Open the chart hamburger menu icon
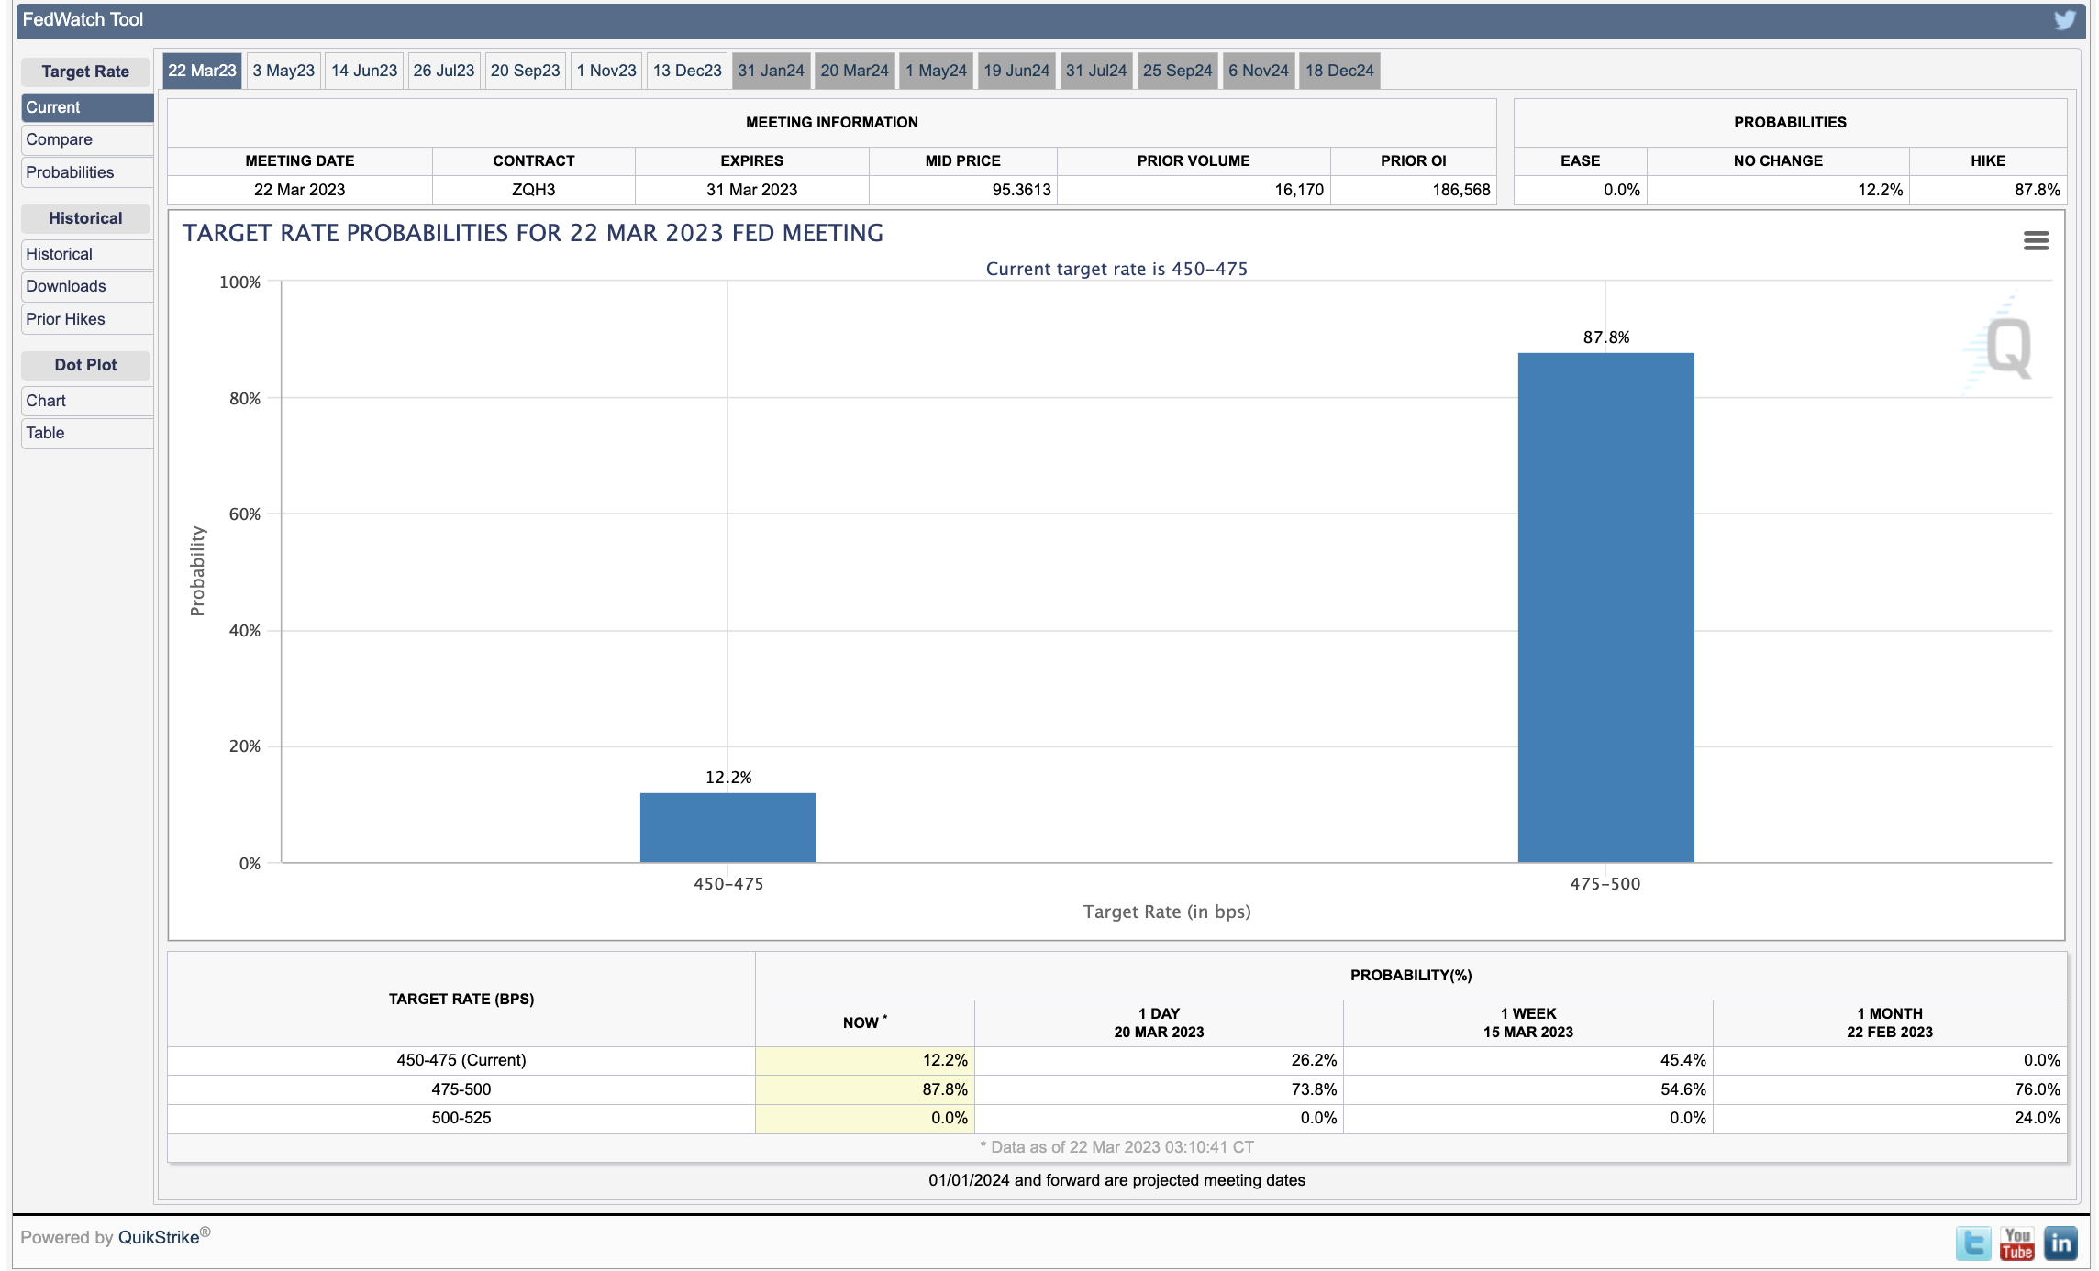Screen dimensions: 2099x1271 coord(2036,241)
